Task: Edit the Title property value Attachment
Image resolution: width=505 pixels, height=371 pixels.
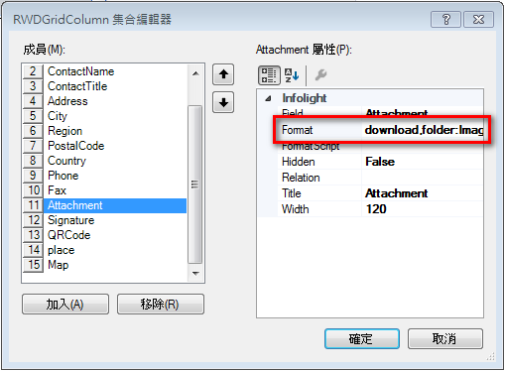Action: 423,193
